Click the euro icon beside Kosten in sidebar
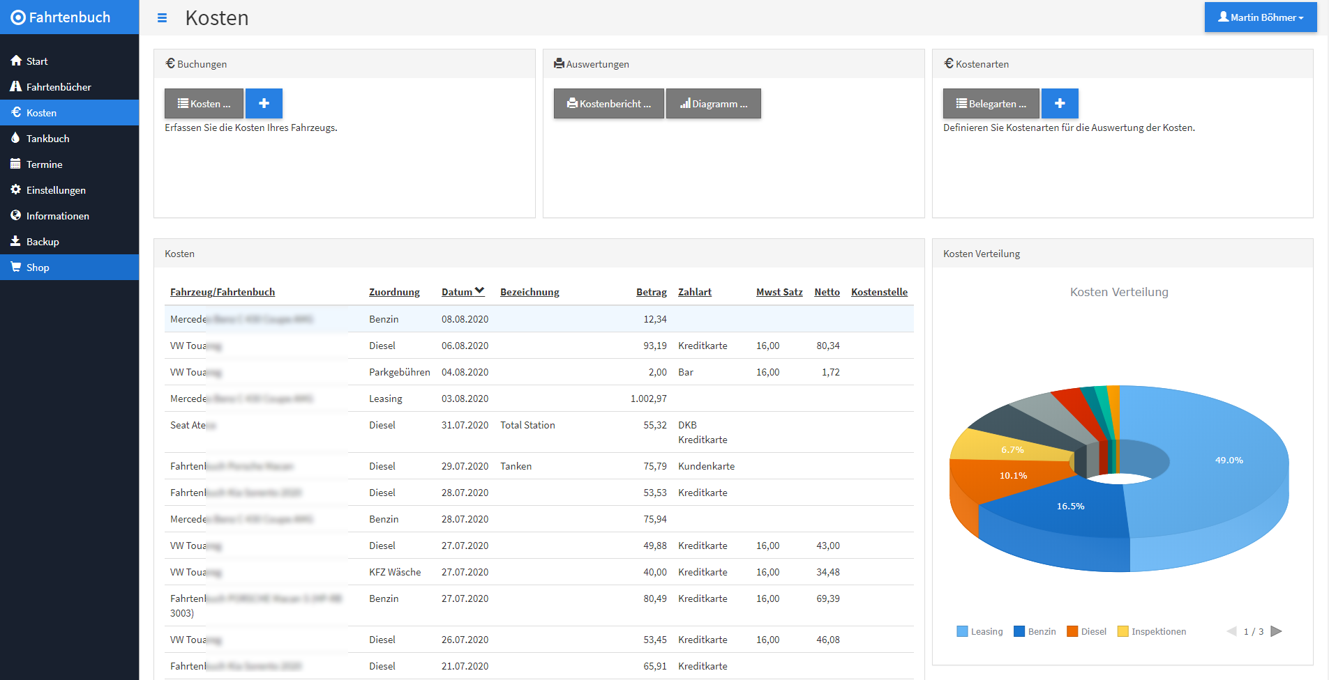This screenshot has width=1329, height=680. point(16,112)
